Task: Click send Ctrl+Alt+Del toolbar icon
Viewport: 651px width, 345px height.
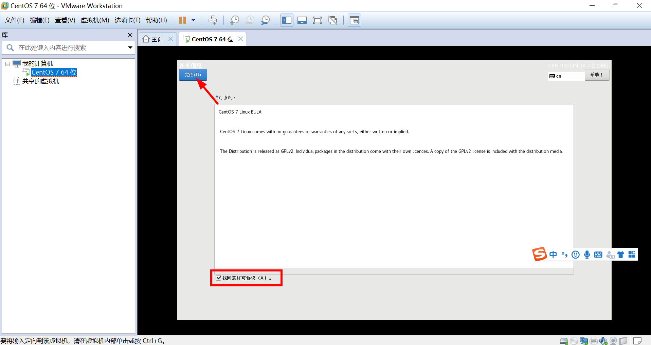Action: (x=213, y=20)
